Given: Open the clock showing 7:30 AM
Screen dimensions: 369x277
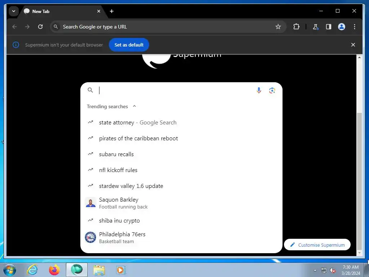Looking at the screenshot, I should pos(351,270).
